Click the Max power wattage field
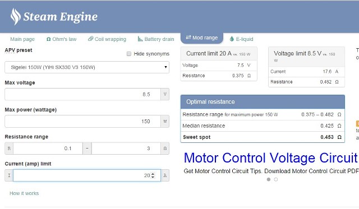This screenshot has height=209, width=359. click(82, 121)
